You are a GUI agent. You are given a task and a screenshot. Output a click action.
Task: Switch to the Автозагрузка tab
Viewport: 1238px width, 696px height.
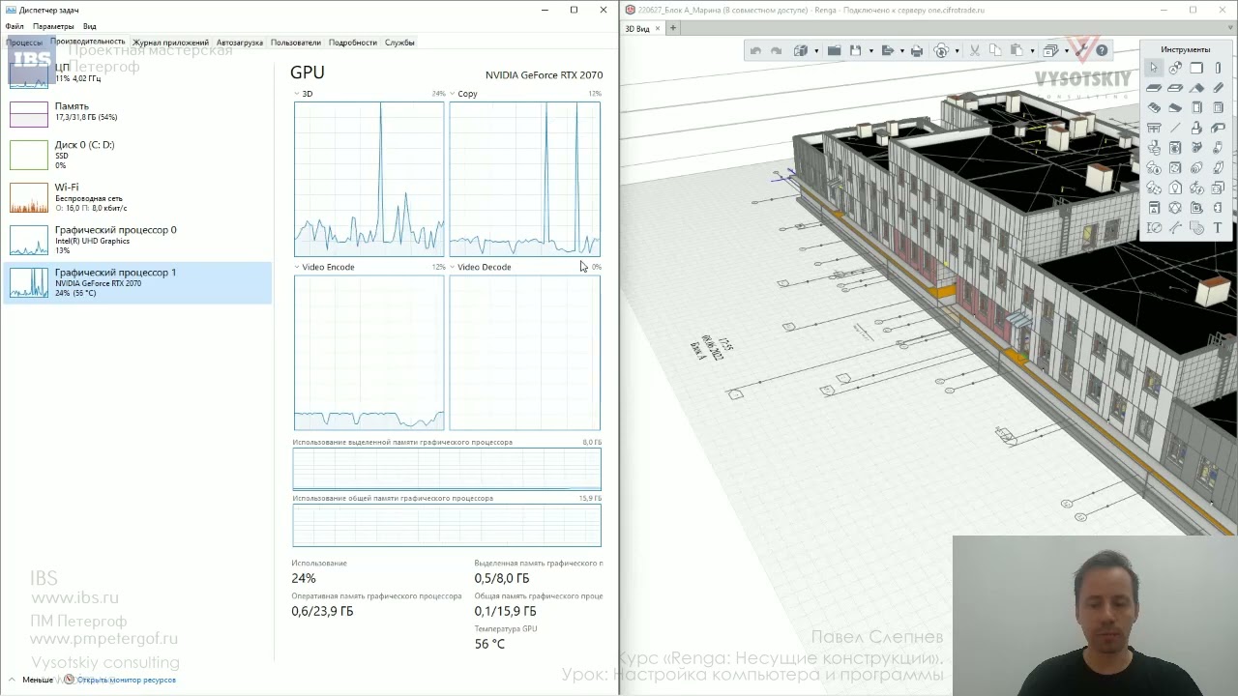point(240,43)
